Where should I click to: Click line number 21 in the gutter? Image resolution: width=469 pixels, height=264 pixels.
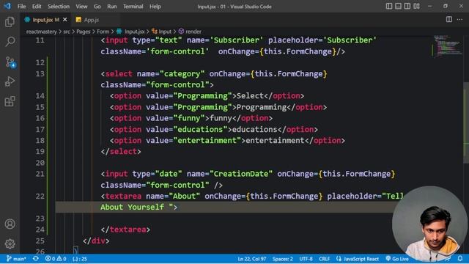(40, 174)
